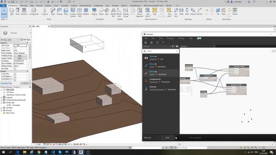Open Windows Start menu

pos(3,152)
